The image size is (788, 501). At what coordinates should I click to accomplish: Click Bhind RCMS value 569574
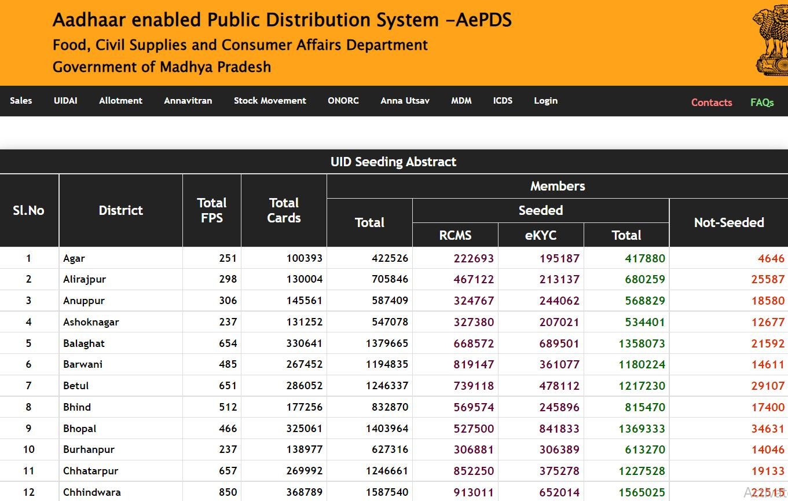click(x=474, y=407)
